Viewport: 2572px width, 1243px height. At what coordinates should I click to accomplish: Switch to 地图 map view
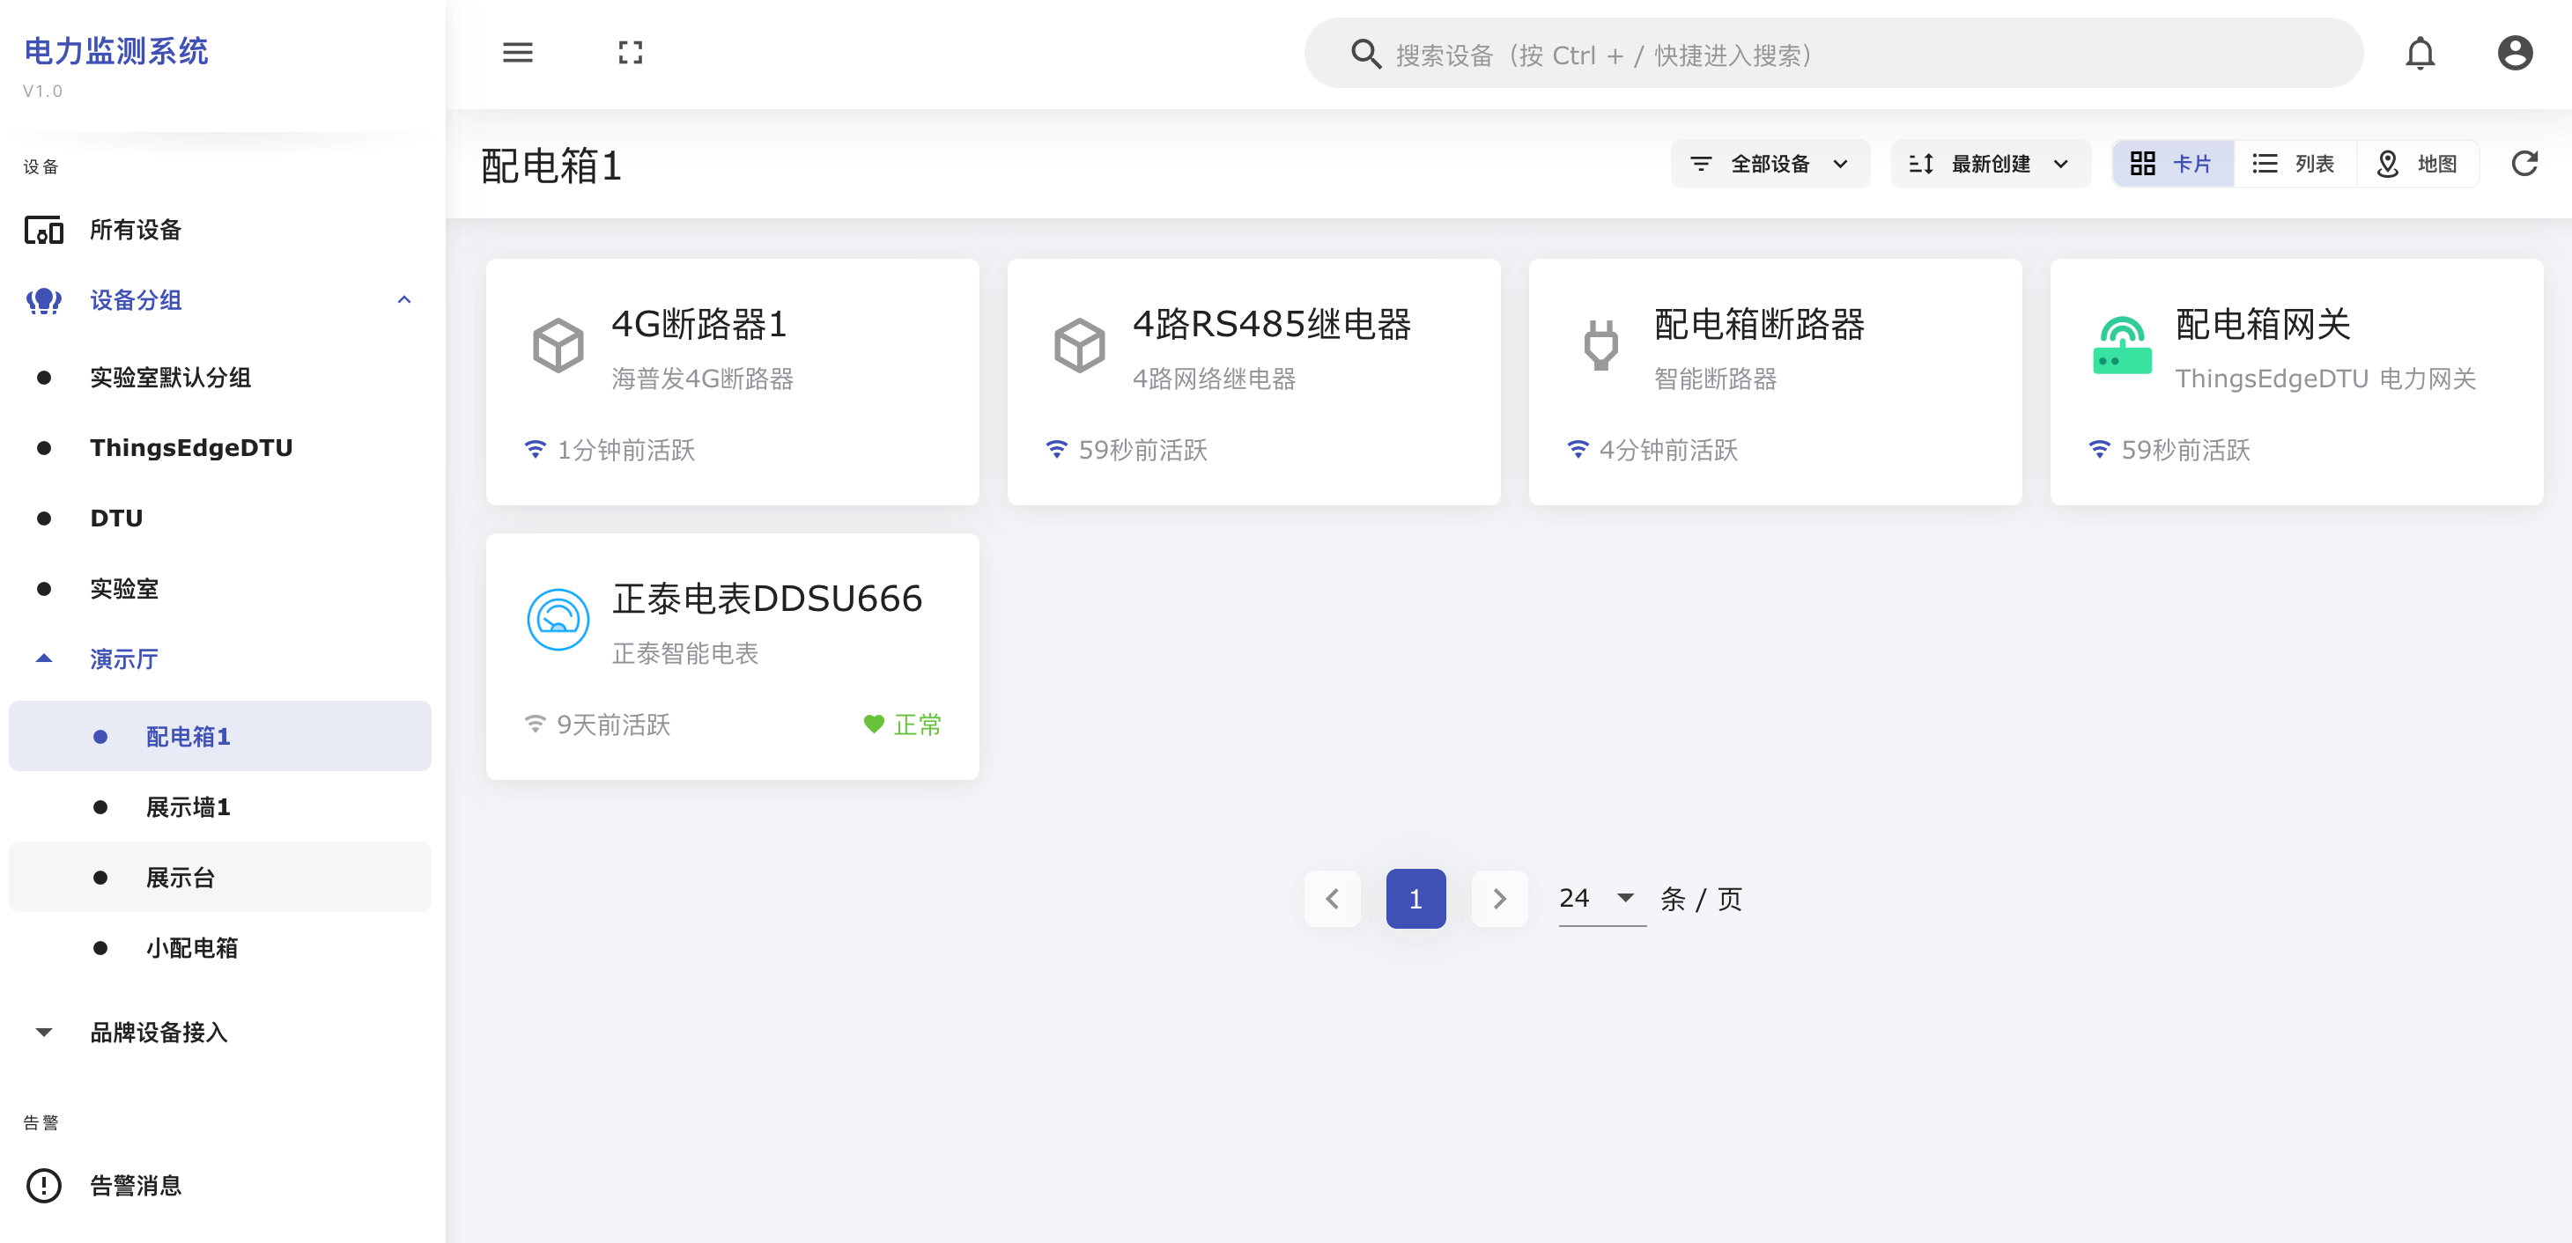[x=2417, y=164]
